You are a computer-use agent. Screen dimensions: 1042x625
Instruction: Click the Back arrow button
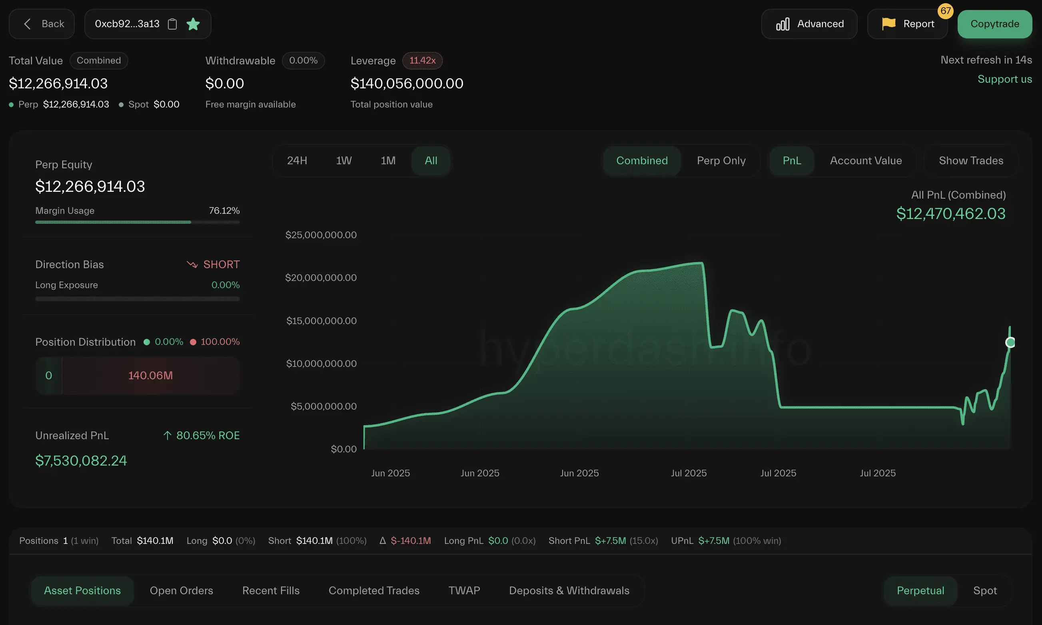42,24
